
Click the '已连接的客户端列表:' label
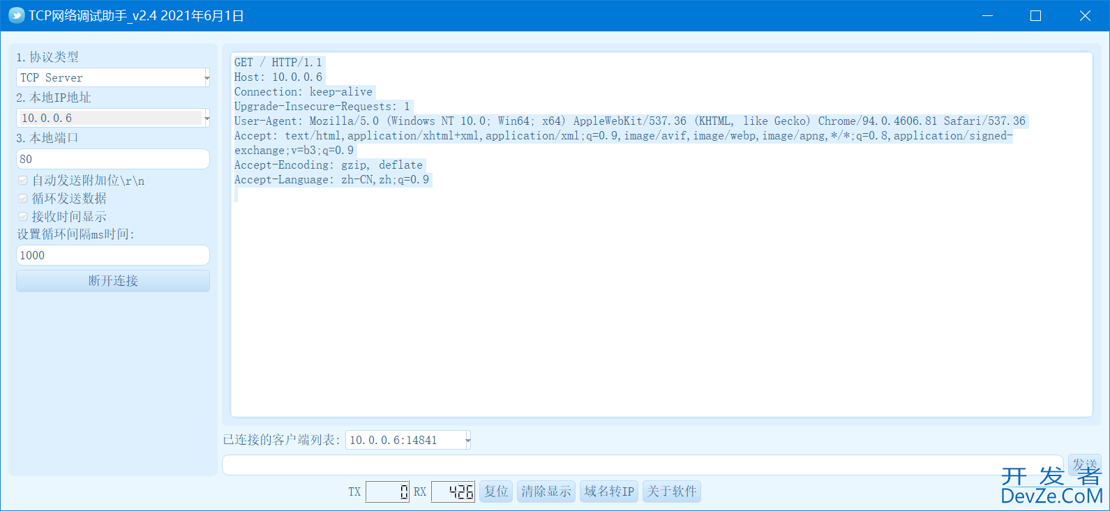coord(282,440)
